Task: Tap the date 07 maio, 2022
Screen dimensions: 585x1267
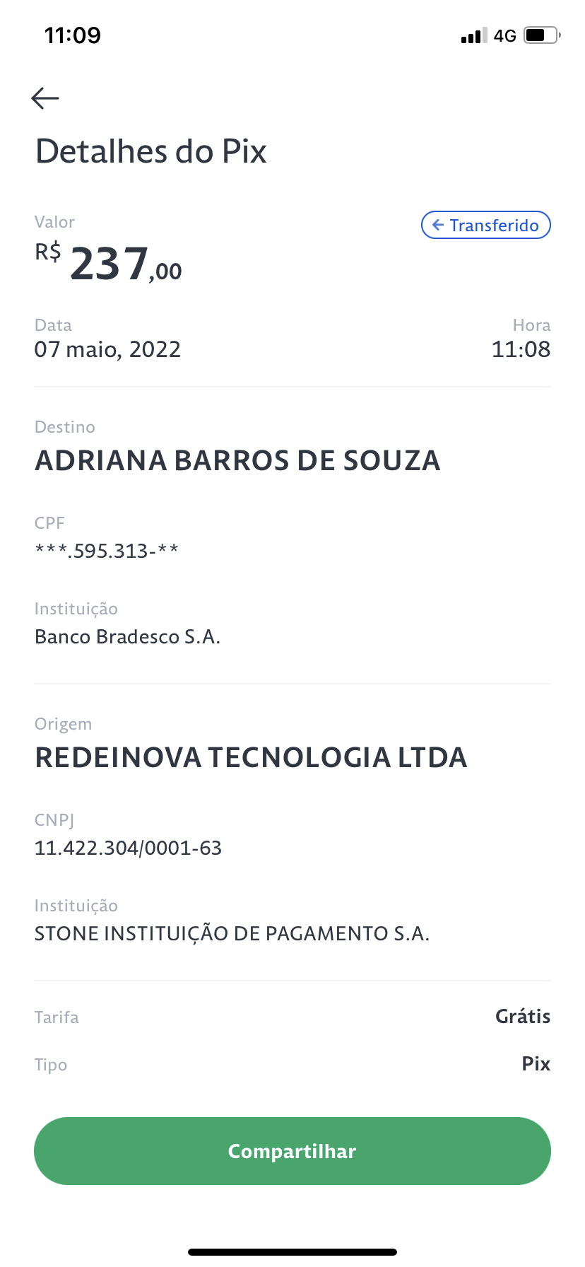Action: 107,349
